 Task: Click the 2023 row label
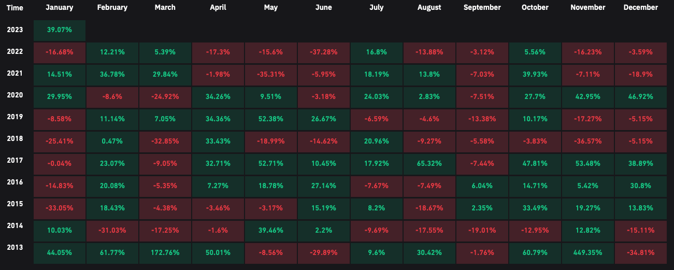(15, 30)
